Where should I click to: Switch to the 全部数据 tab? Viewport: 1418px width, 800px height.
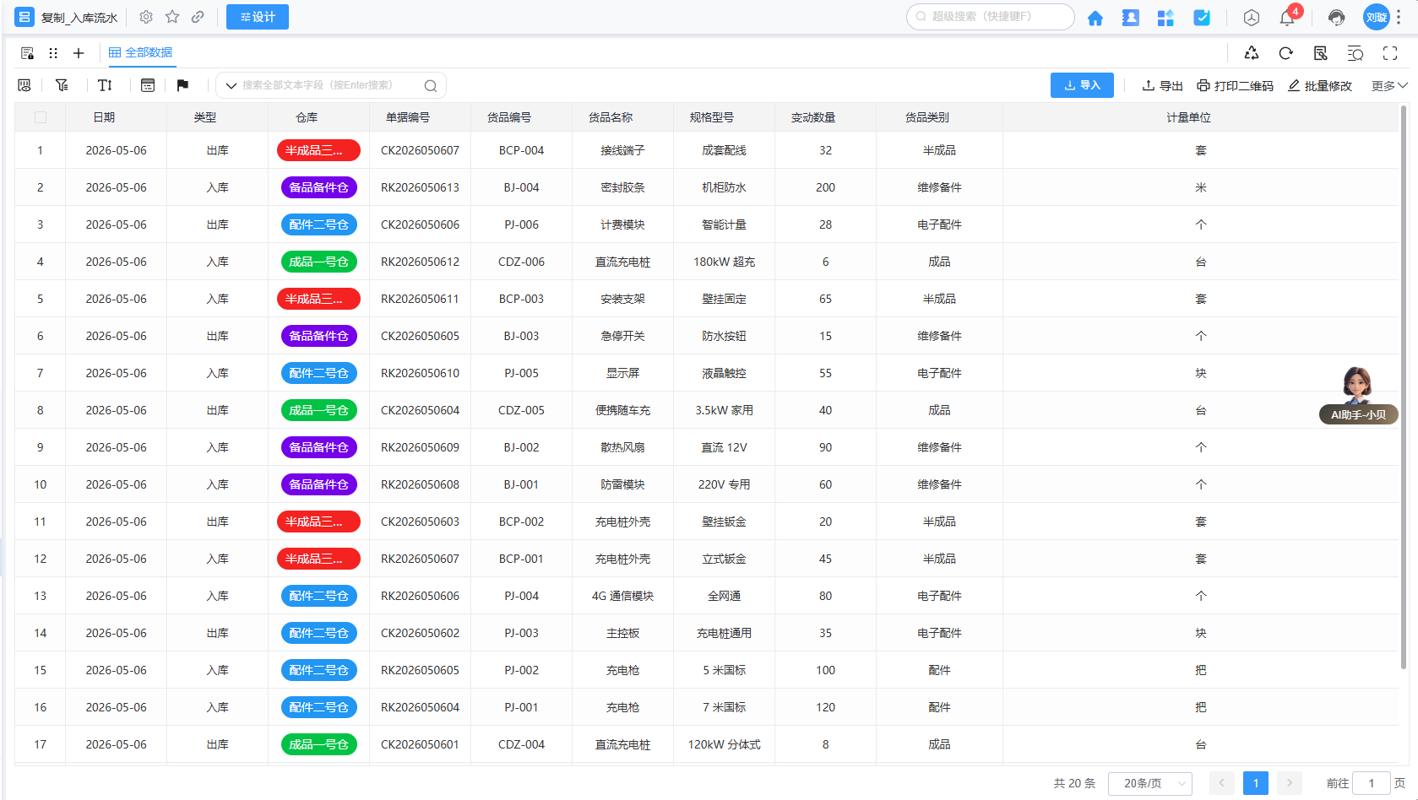pos(141,52)
